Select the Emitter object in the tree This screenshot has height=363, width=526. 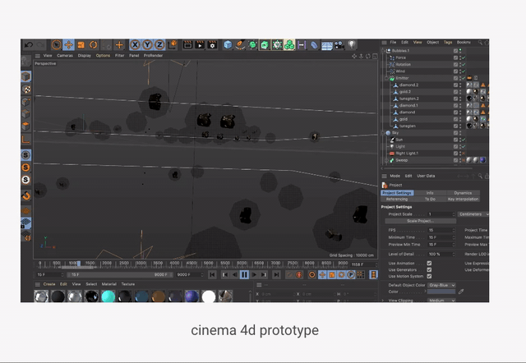402,78
